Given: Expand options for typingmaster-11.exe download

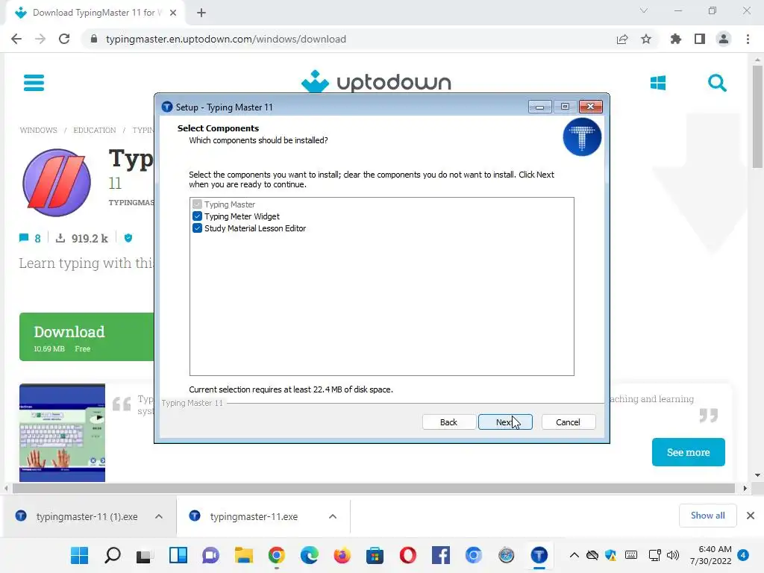Looking at the screenshot, I should click(x=333, y=516).
